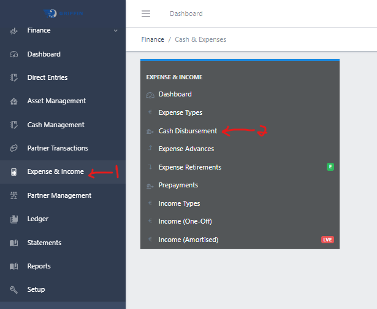The image size is (377, 309).
Task: Go to Cash Management in sidebar
Action: coord(55,125)
